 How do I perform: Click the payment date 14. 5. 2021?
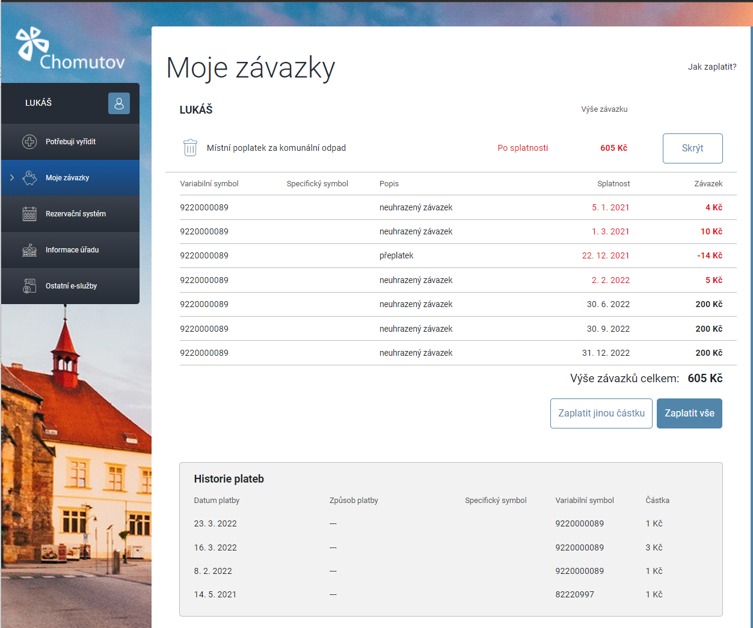[215, 595]
